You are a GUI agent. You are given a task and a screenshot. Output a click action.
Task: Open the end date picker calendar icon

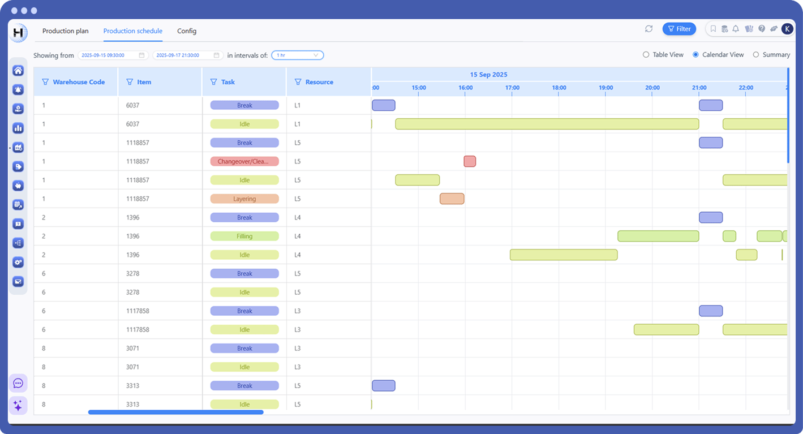216,55
